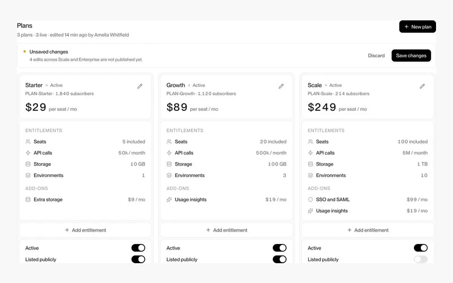Viewport: 453px width, 283px height.
Task: Save changes to the plans
Action: 411,55
